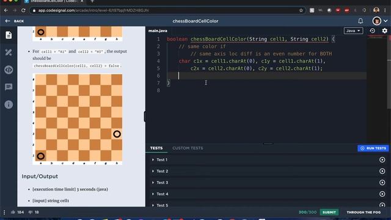Run Test 4 with its play icon
The width and height of the screenshot is (391, 220).
[382, 194]
